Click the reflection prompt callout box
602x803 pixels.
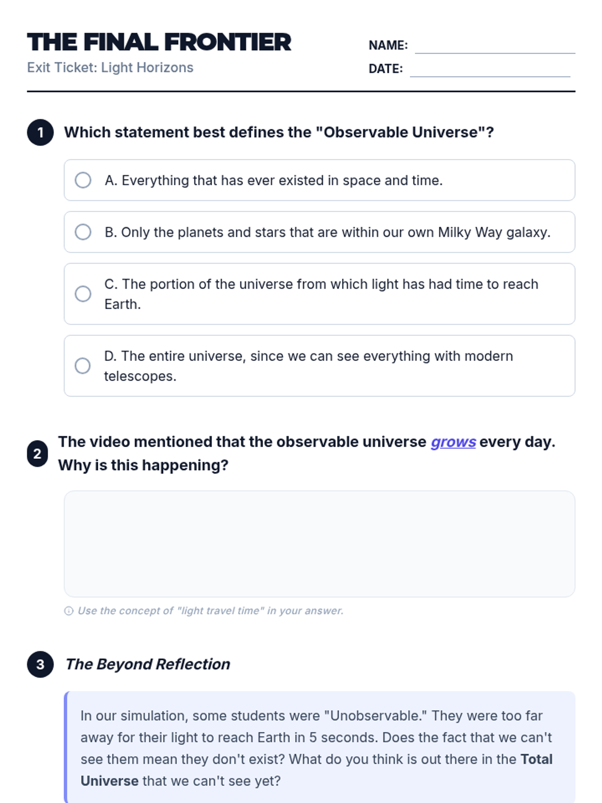[319, 748]
